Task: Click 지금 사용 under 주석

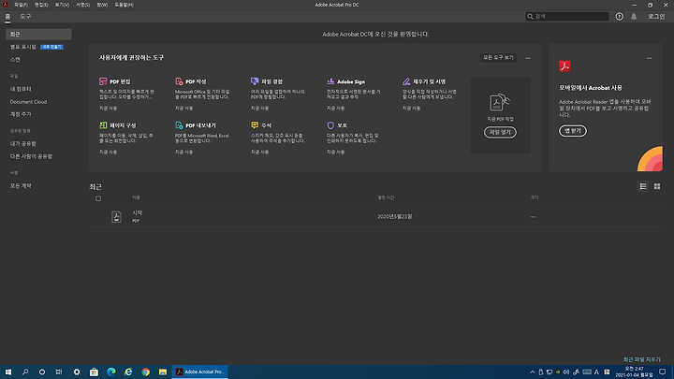Action: [259, 153]
